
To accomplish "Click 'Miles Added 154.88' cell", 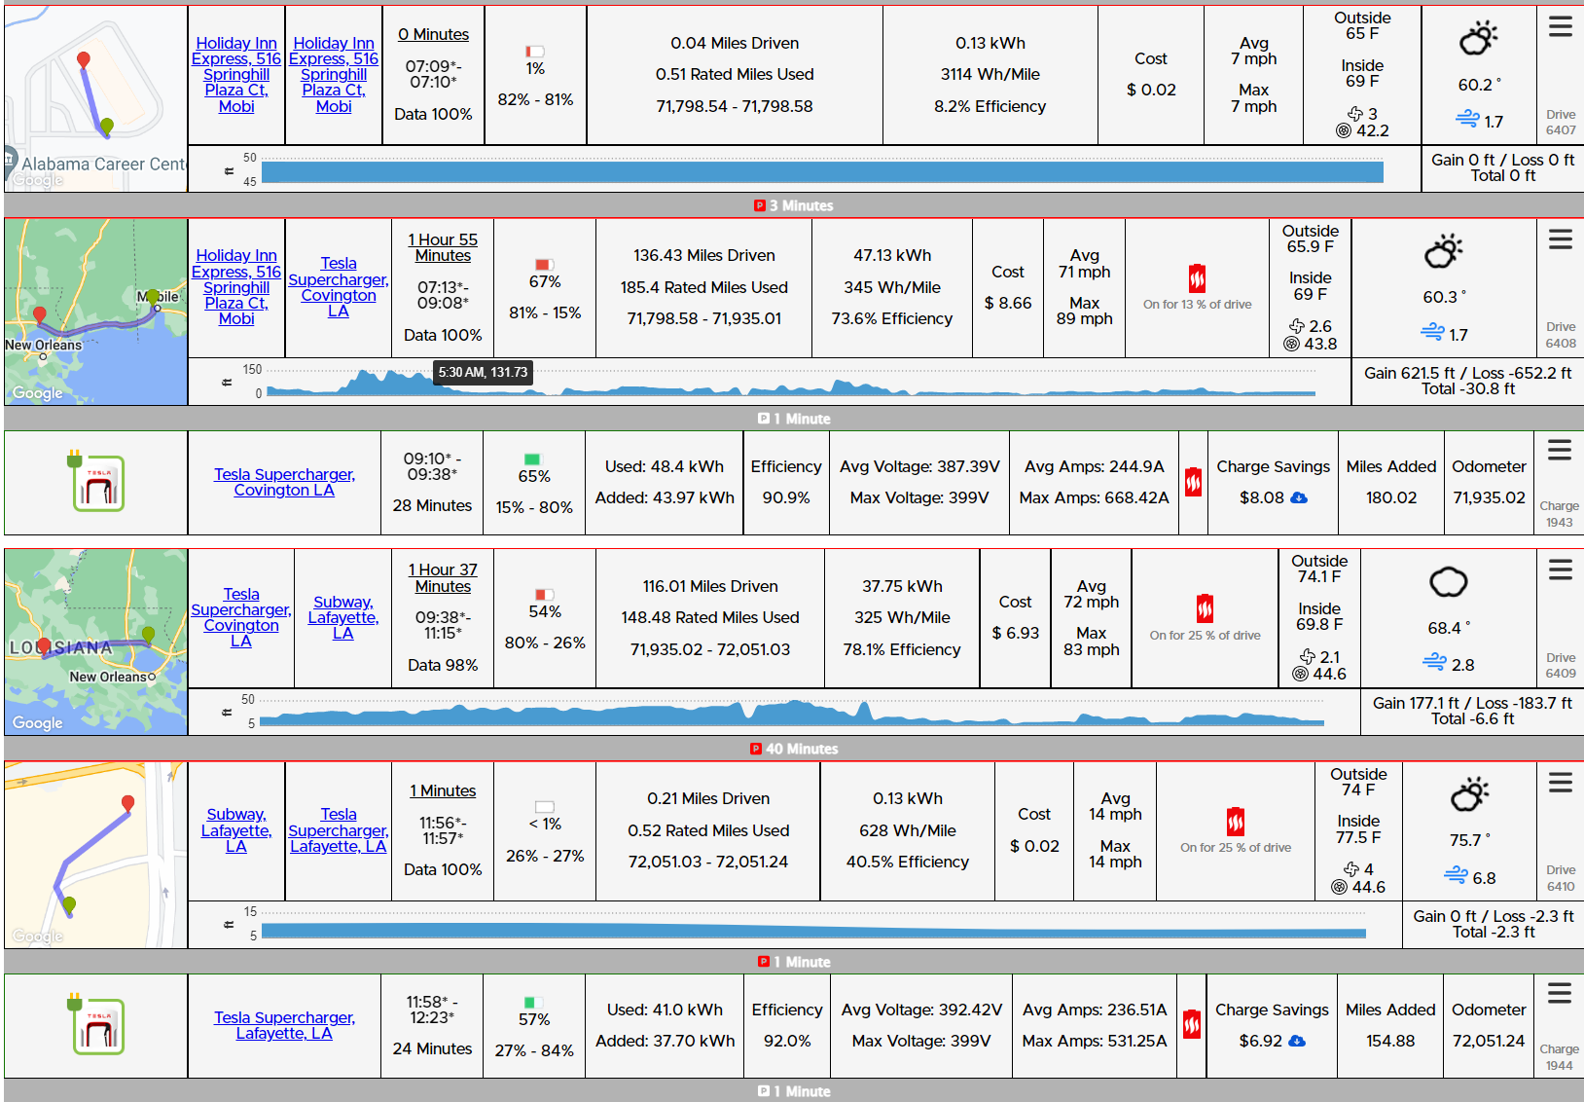I will (1390, 1025).
